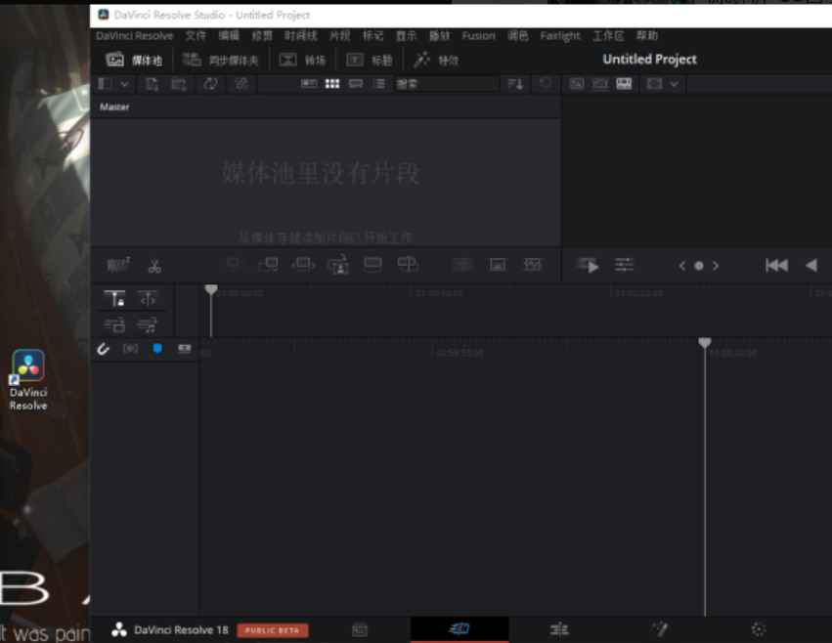832x643 pixels.
Task: Open the Fairlight menu
Action: pyautogui.click(x=559, y=35)
